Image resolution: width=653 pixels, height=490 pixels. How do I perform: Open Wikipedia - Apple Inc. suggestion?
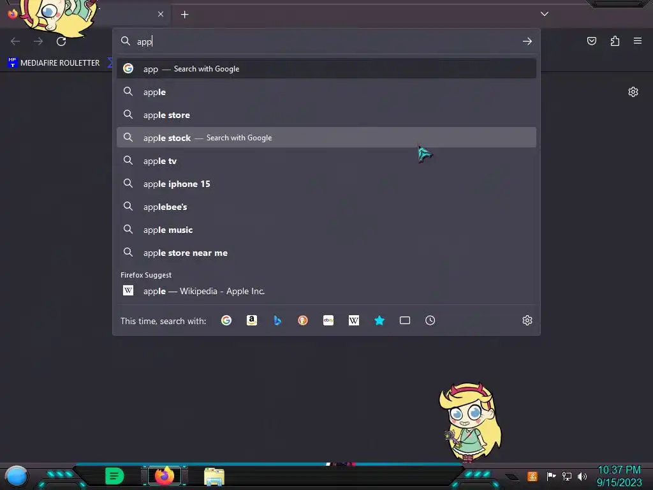tap(326, 291)
